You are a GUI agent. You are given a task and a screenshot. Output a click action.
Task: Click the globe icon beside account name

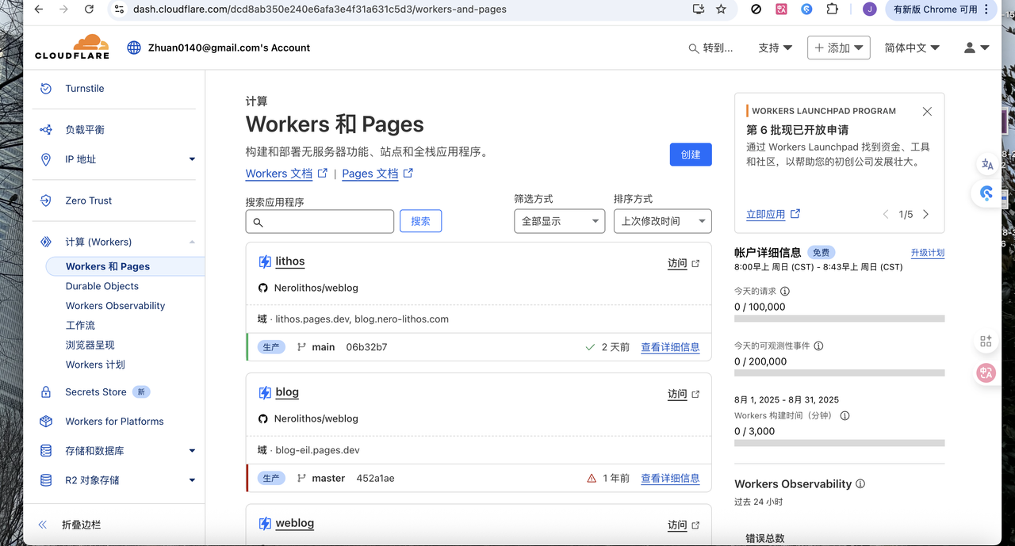pyautogui.click(x=134, y=48)
